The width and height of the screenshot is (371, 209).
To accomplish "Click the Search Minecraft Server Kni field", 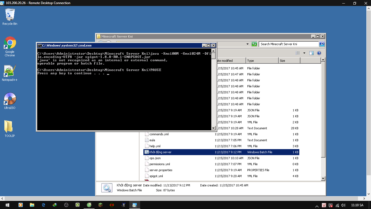I will pos(288,44).
